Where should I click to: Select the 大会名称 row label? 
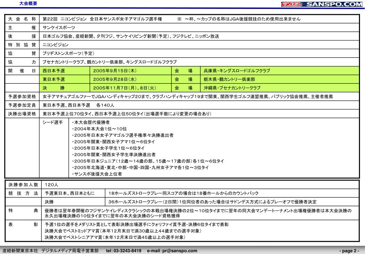tap(22, 19)
